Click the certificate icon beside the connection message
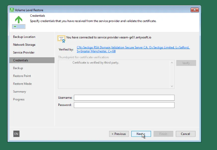This screenshot has width=217, height=150. click(x=61, y=39)
